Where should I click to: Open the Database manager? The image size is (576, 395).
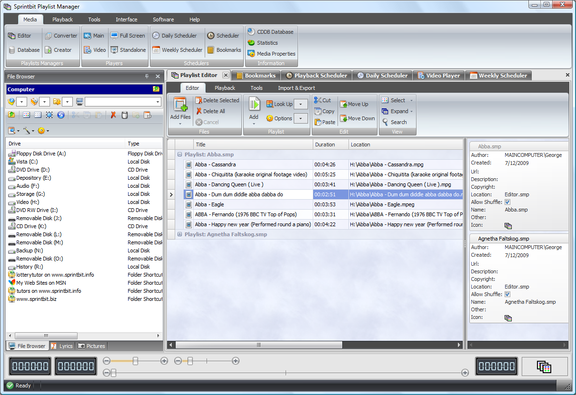(24, 50)
